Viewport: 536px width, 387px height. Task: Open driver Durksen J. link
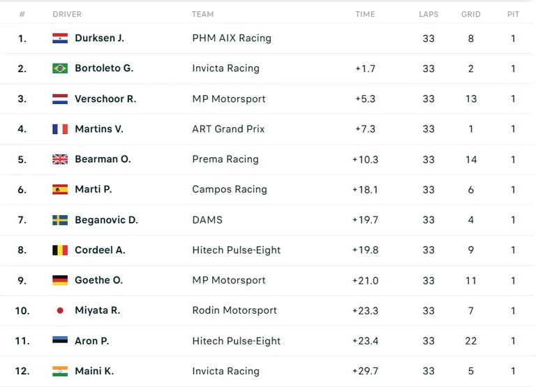pos(99,38)
